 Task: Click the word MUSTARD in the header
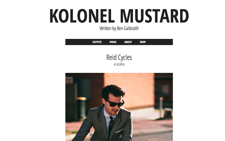point(154,16)
